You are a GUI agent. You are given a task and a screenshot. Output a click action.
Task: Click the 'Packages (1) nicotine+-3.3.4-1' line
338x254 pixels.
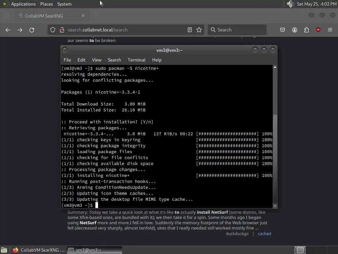(100, 92)
